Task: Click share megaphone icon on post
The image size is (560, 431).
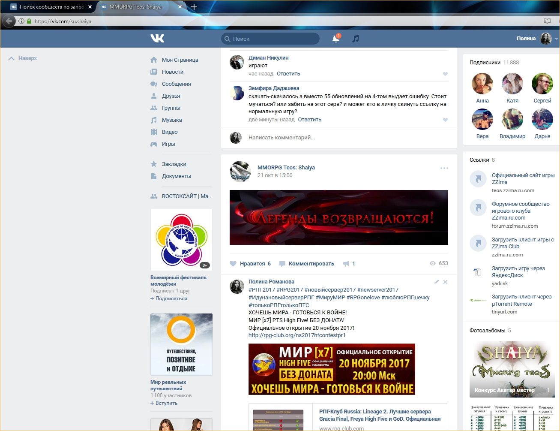Action: point(346,264)
